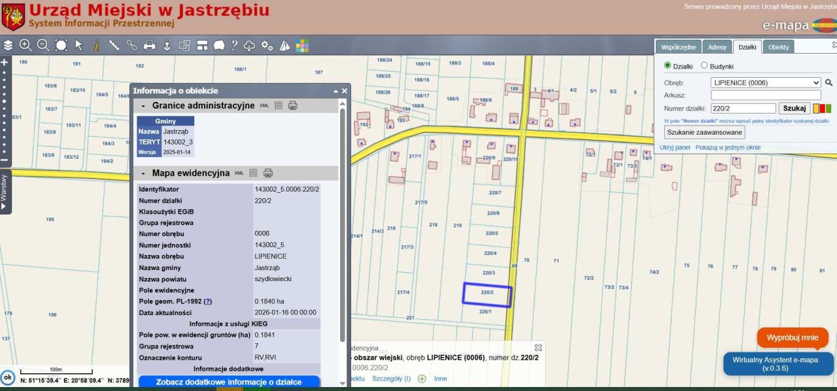Screen dimensions: 837x391
Task: Click the full extent view icon
Action: tap(61, 46)
